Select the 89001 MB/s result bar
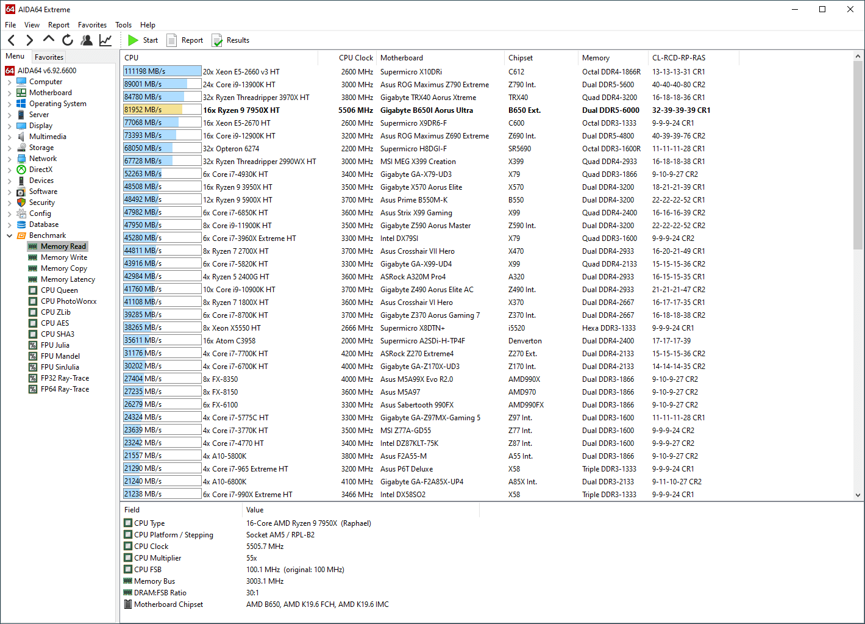 click(x=162, y=84)
